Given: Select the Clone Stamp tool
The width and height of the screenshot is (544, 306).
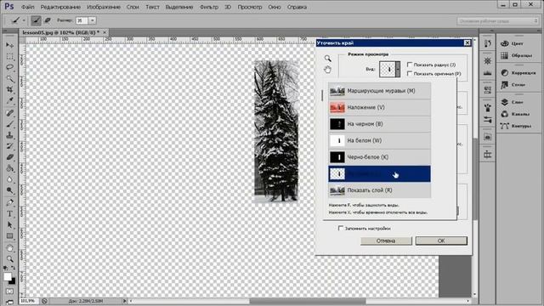Looking at the screenshot, I should pos(9,135).
